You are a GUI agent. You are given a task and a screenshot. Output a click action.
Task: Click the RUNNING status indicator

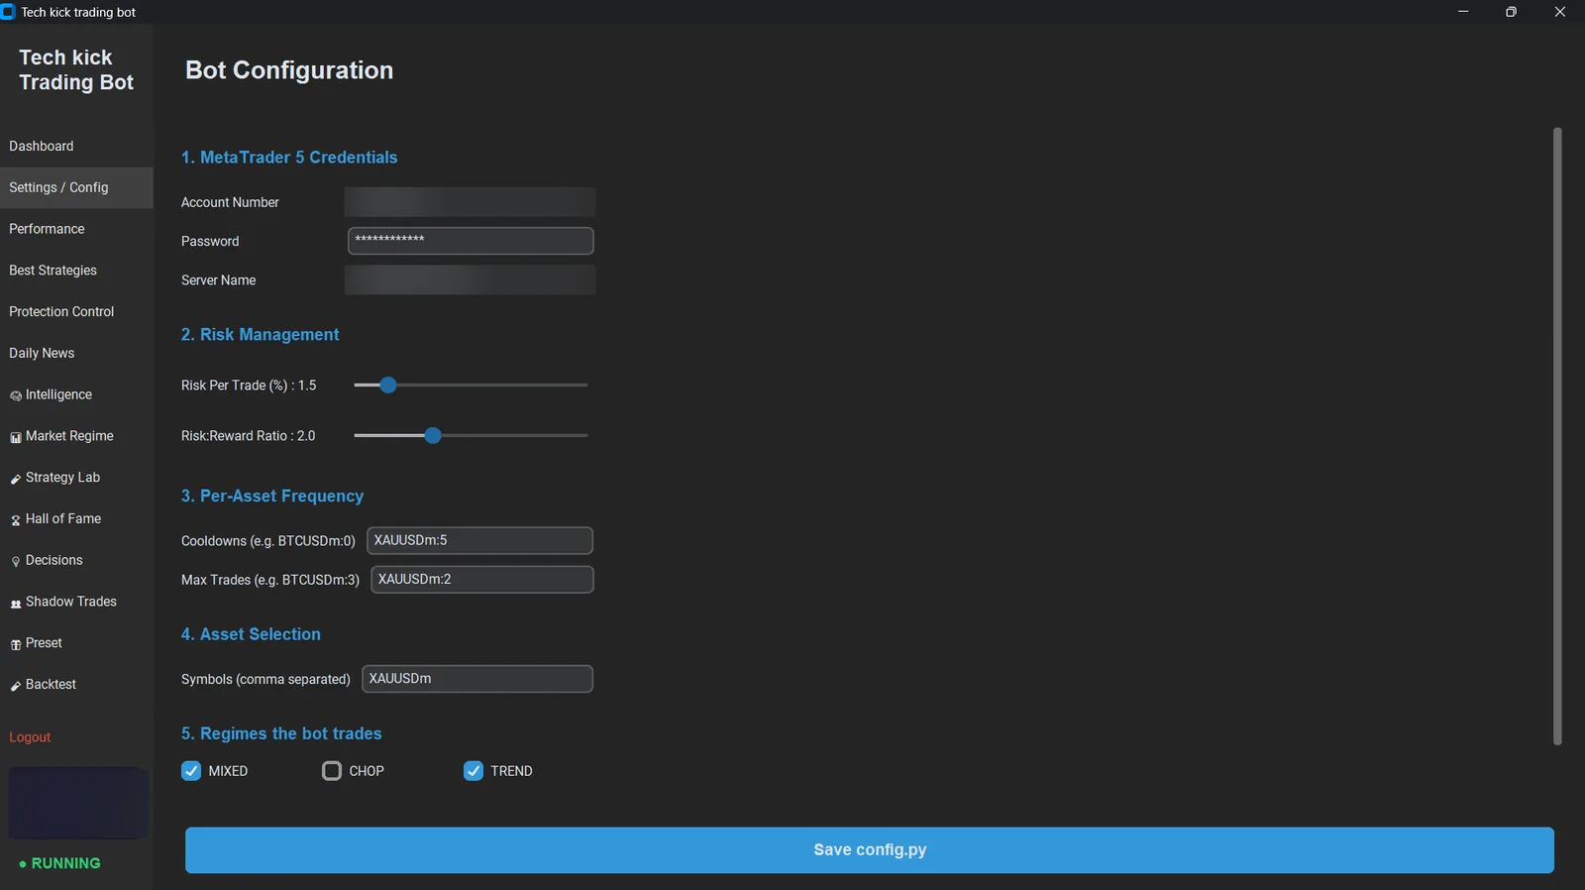(60, 863)
